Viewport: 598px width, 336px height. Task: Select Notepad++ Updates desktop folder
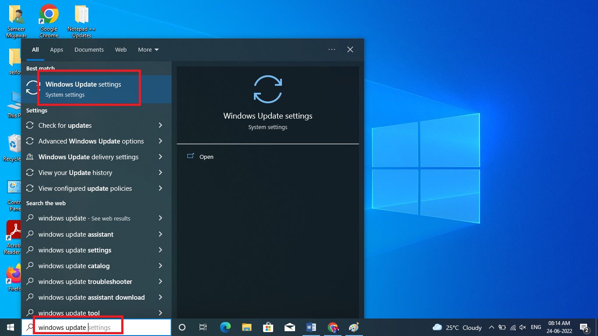81,21
